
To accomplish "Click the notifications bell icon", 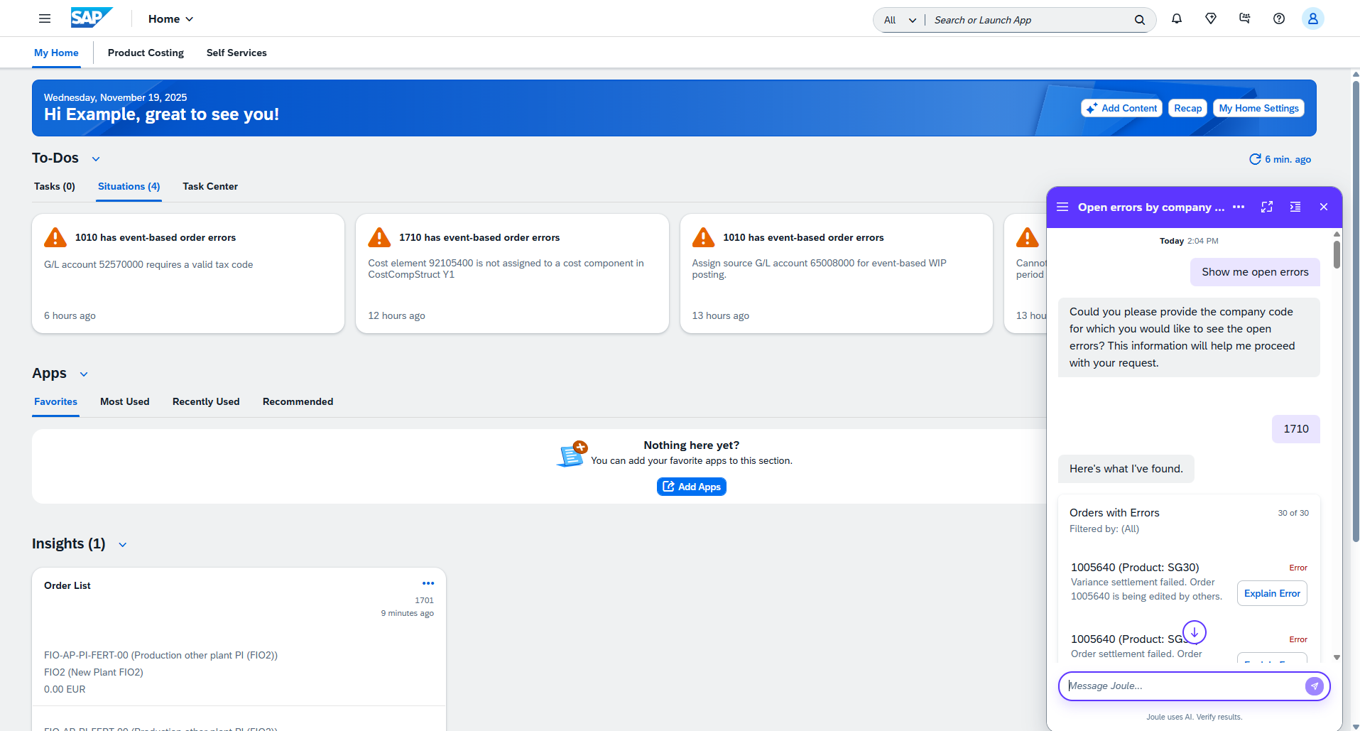I will coord(1177,19).
